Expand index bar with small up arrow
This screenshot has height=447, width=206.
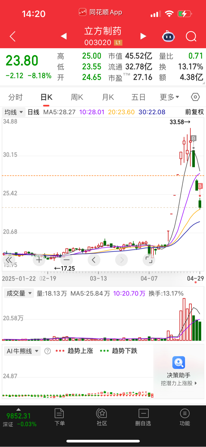click(x=19, y=409)
